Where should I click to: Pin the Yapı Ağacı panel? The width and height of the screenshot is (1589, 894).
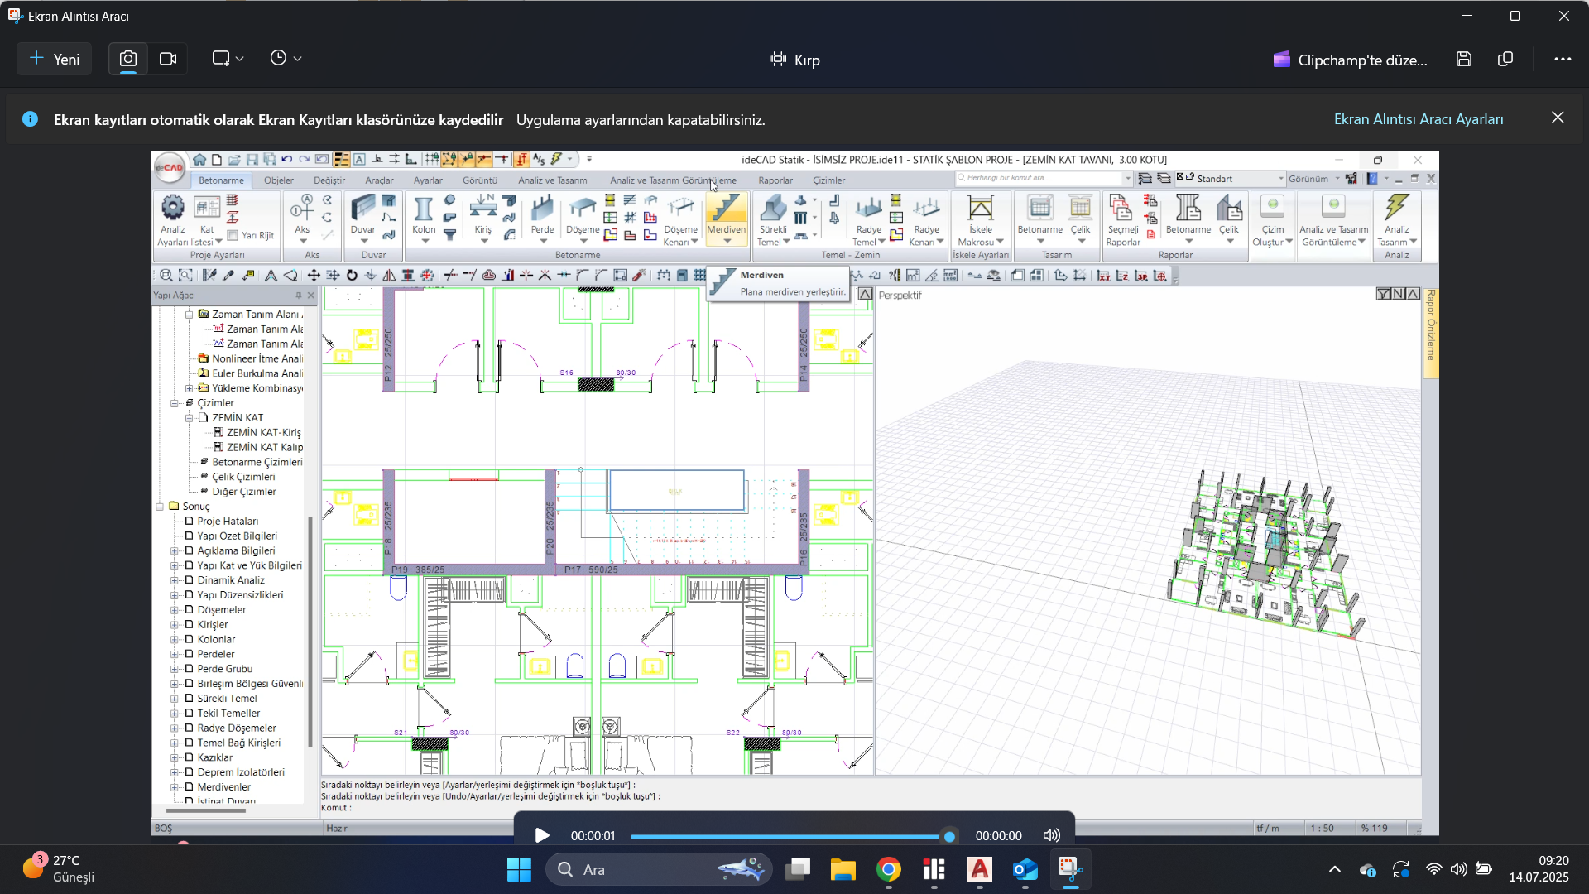point(299,296)
